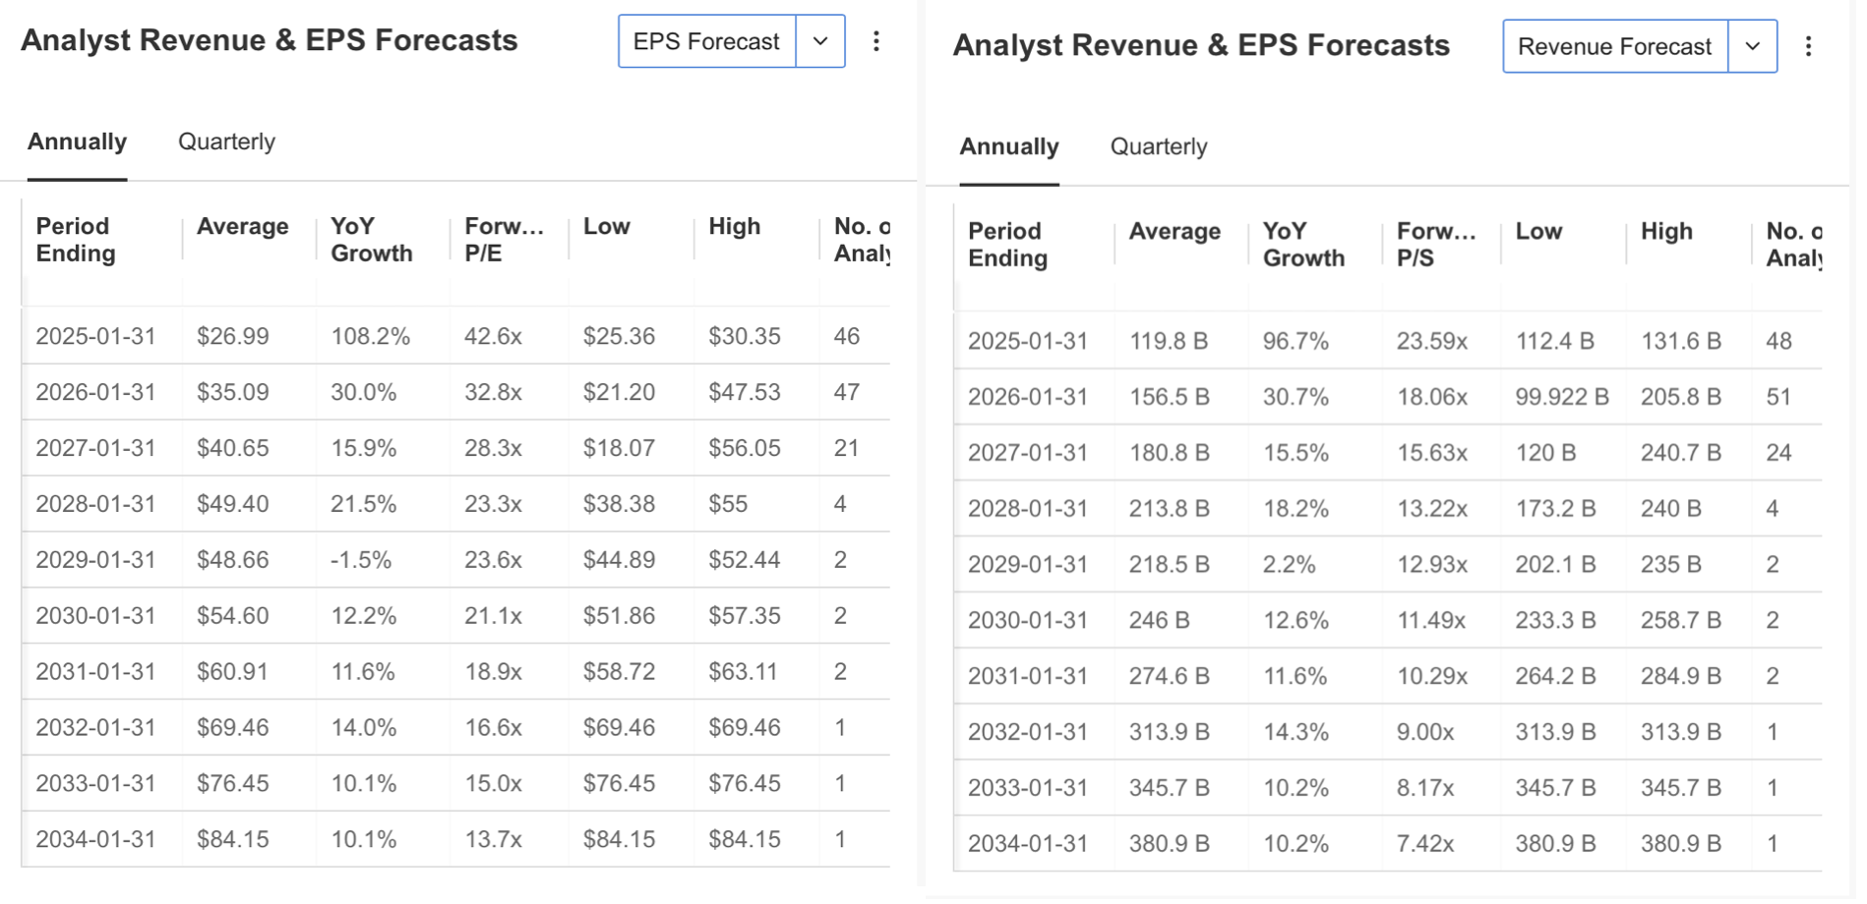Select the 15.0x forward P/E cell

click(493, 784)
